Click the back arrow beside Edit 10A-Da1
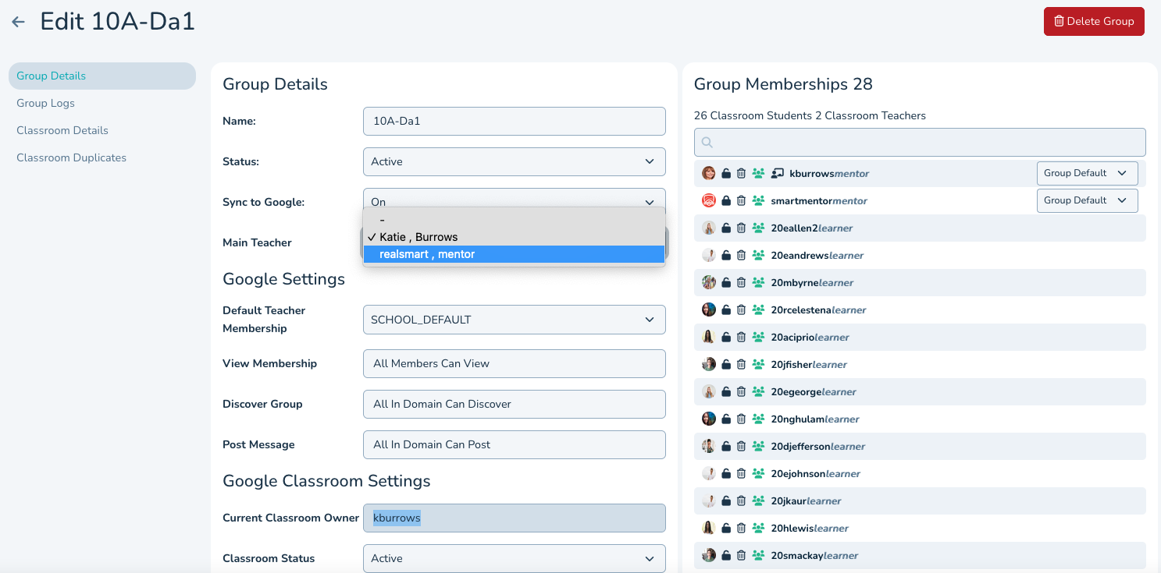The width and height of the screenshot is (1161, 573). [19, 22]
